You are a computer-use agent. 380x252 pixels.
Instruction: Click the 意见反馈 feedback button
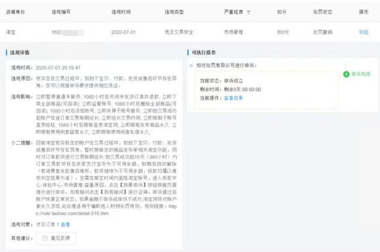(x=56, y=238)
